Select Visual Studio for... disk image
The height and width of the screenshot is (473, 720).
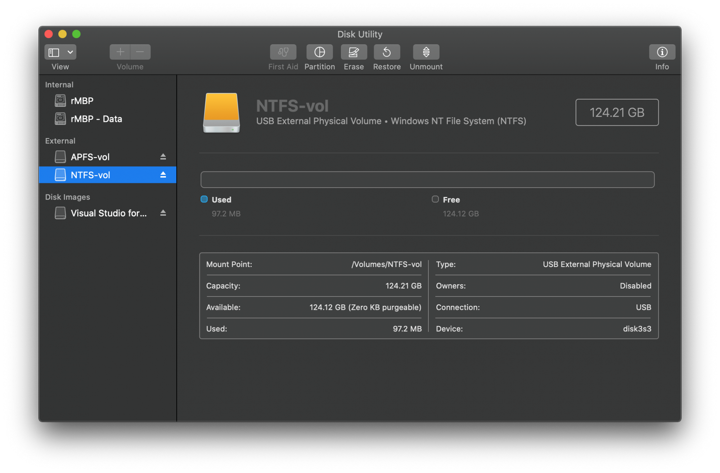click(108, 213)
